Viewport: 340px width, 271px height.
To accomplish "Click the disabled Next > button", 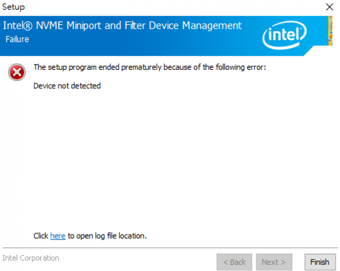I will point(274,262).
